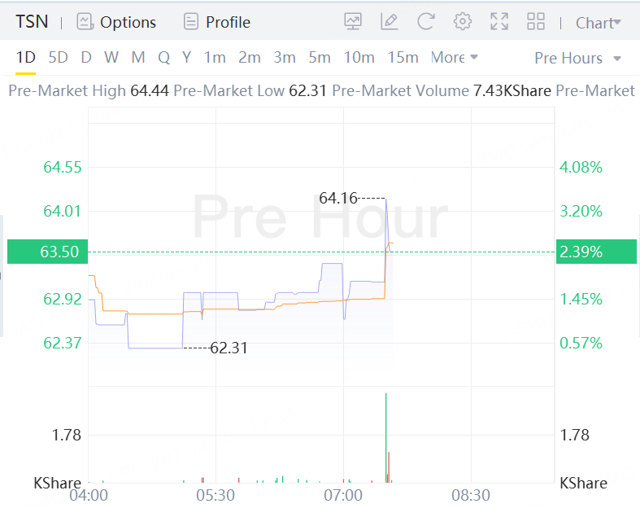Refresh the TSN chart
The height and width of the screenshot is (508, 640).
426,22
